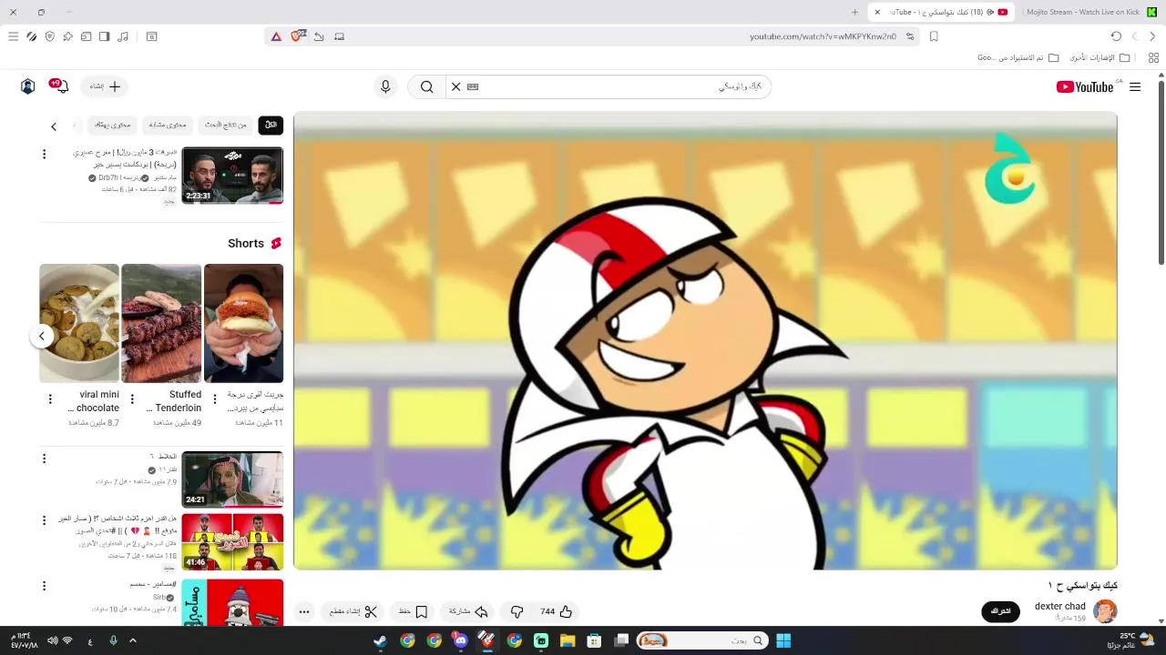Open options for the 41:46 video

pyautogui.click(x=44, y=520)
